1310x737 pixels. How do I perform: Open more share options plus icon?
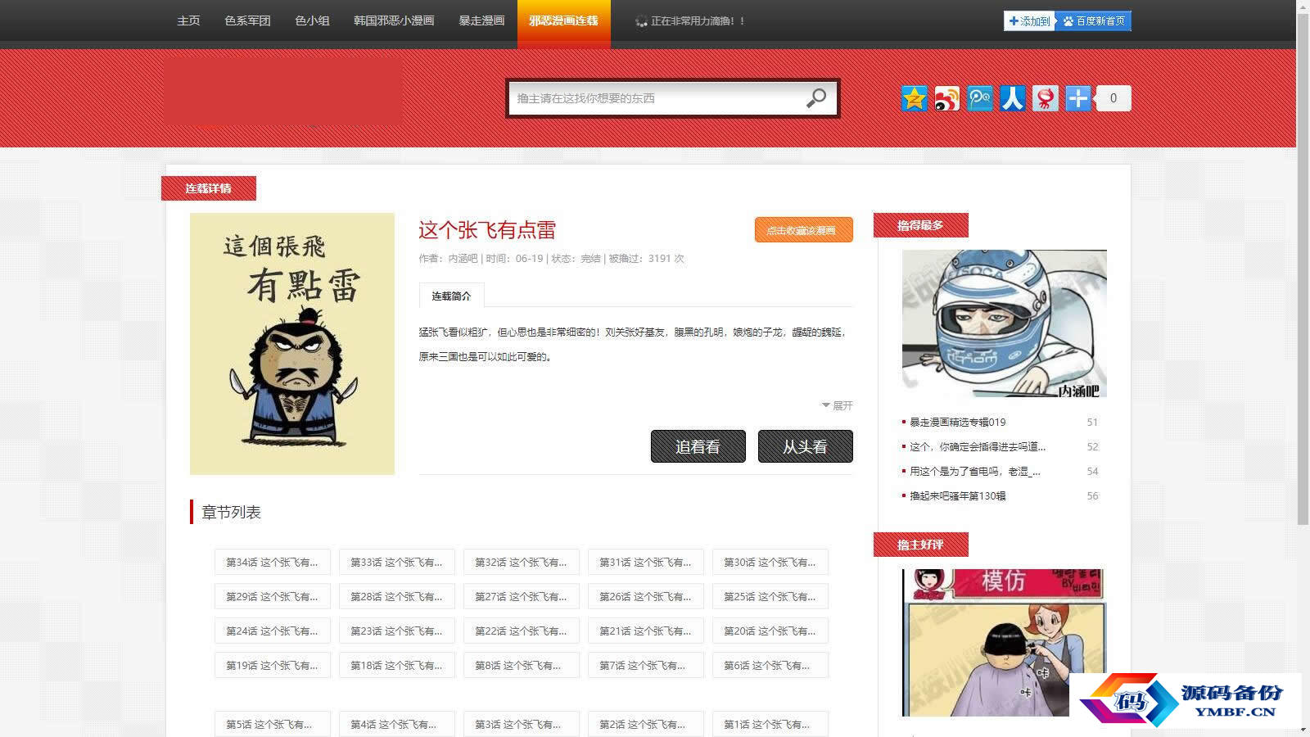coord(1077,98)
